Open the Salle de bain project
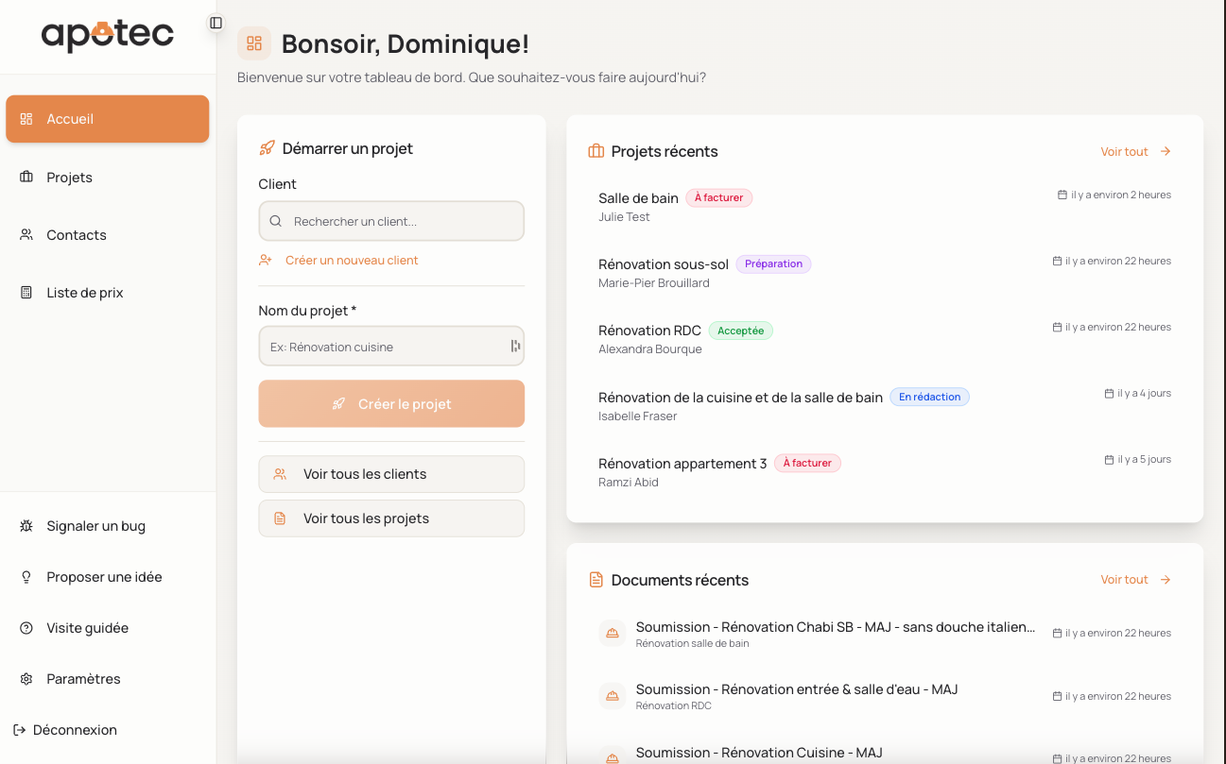Image resolution: width=1226 pixels, height=764 pixels. point(638,198)
